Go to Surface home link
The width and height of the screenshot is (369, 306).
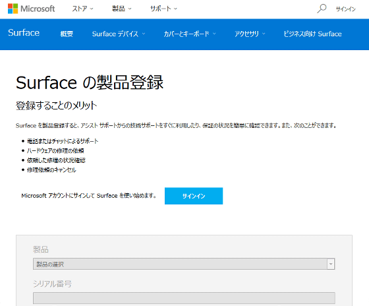pyautogui.click(x=24, y=33)
